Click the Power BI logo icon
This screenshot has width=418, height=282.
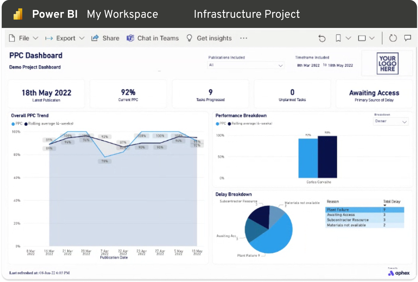click(x=18, y=14)
